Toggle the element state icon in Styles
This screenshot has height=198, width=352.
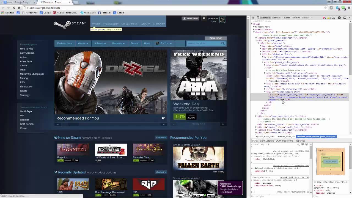pos(302,144)
